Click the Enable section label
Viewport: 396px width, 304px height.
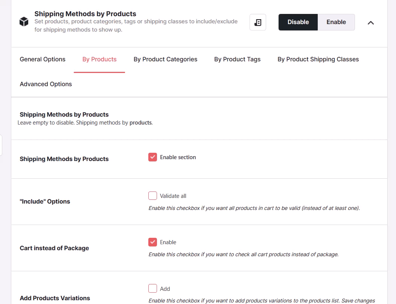coord(178,157)
